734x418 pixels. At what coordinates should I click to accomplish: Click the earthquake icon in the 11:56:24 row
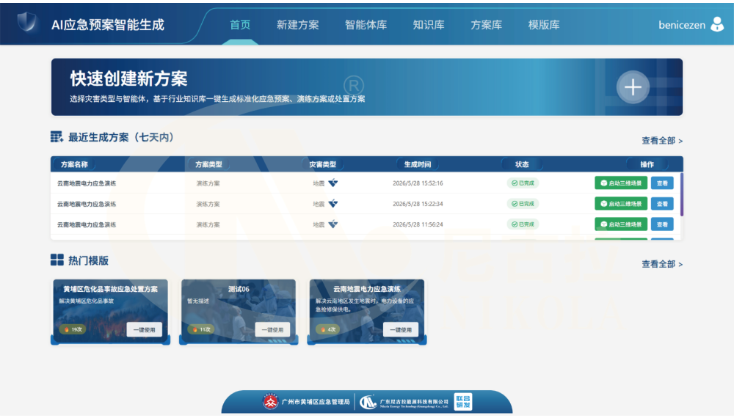click(333, 224)
